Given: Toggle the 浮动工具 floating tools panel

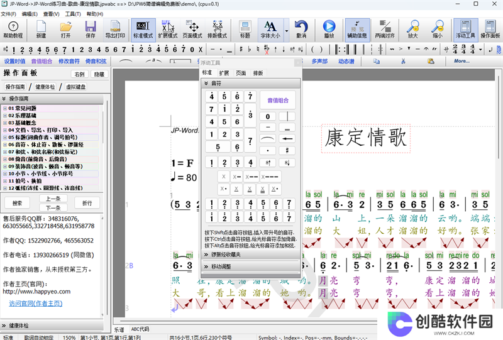Looking at the screenshot, I should [465, 30].
